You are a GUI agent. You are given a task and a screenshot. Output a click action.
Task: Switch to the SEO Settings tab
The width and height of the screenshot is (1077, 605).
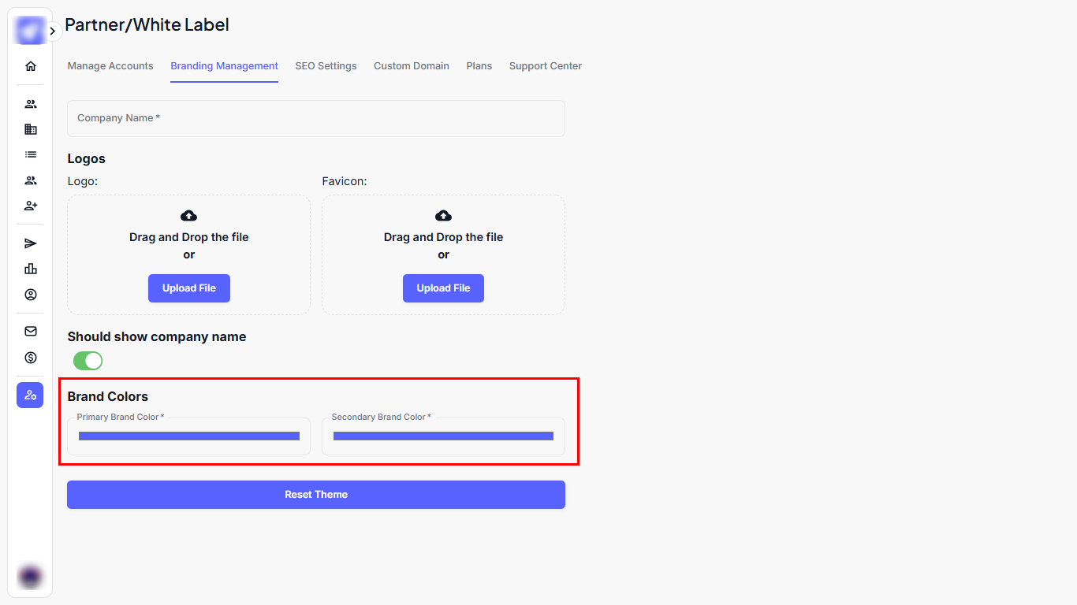(326, 66)
